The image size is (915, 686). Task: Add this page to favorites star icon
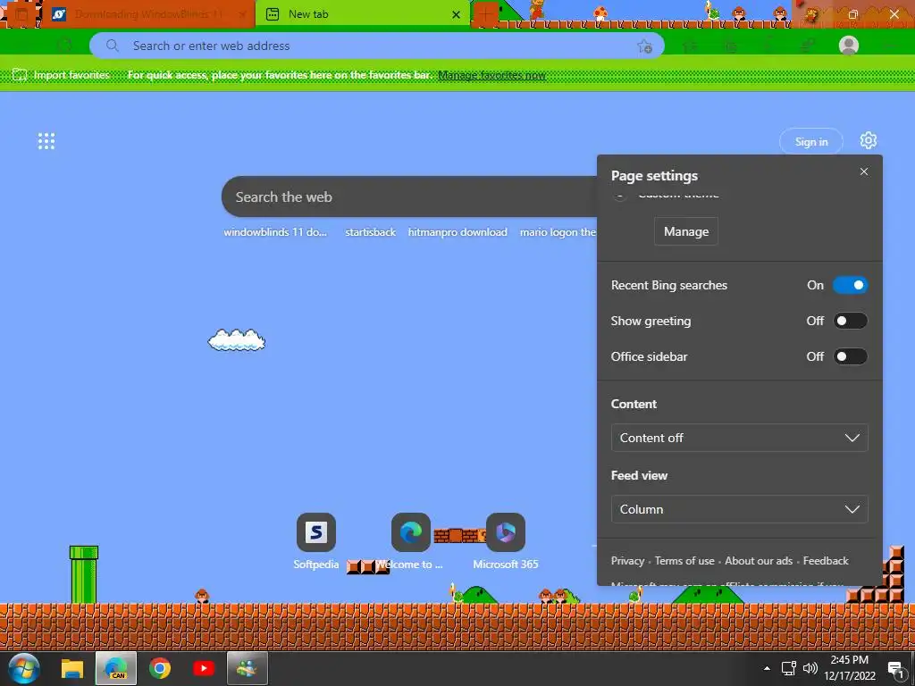[x=645, y=46]
